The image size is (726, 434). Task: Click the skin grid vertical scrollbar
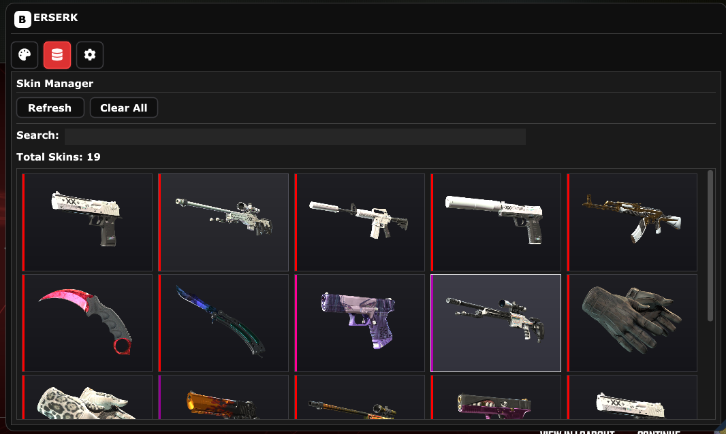click(x=710, y=246)
